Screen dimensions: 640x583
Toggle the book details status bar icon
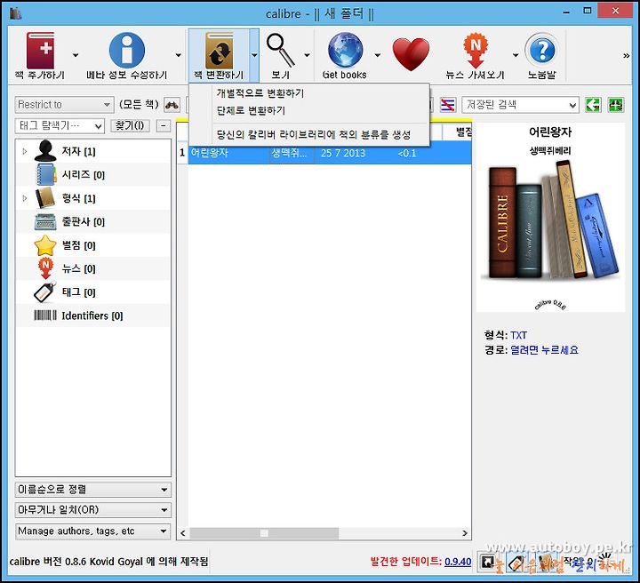544,563
